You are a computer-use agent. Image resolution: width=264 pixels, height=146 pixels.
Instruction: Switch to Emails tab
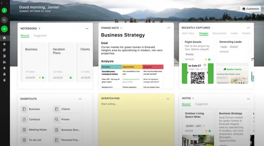pos(246,33)
